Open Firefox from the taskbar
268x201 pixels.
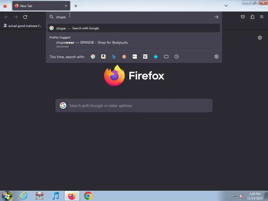pyautogui.click(x=72, y=196)
